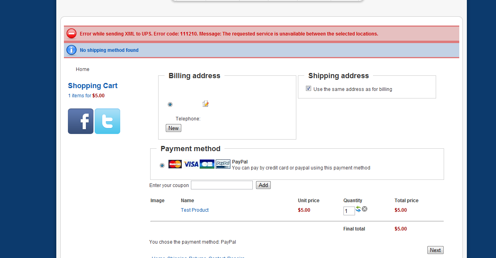
Task: Click the red error icon beside UPS message
Action: (x=71, y=33)
